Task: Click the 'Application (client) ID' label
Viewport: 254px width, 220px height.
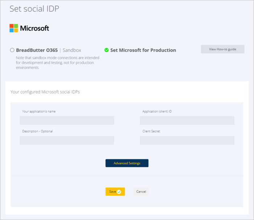Action: pyautogui.click(x=157, y=111)
